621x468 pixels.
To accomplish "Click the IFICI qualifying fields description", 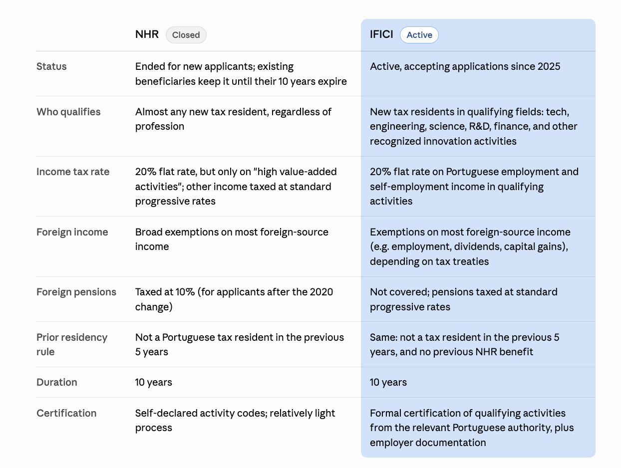I will tap(474, 126).
